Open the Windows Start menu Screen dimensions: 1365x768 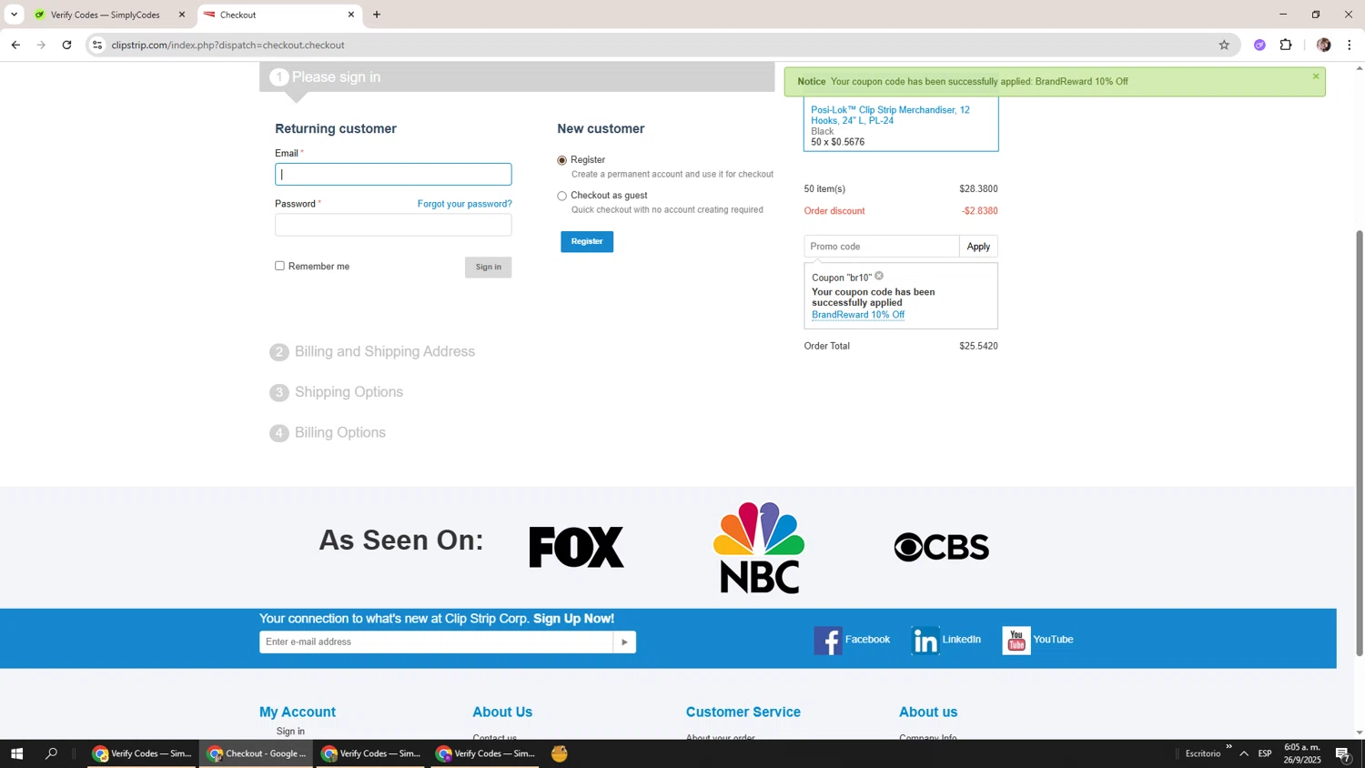coord(16,753)
